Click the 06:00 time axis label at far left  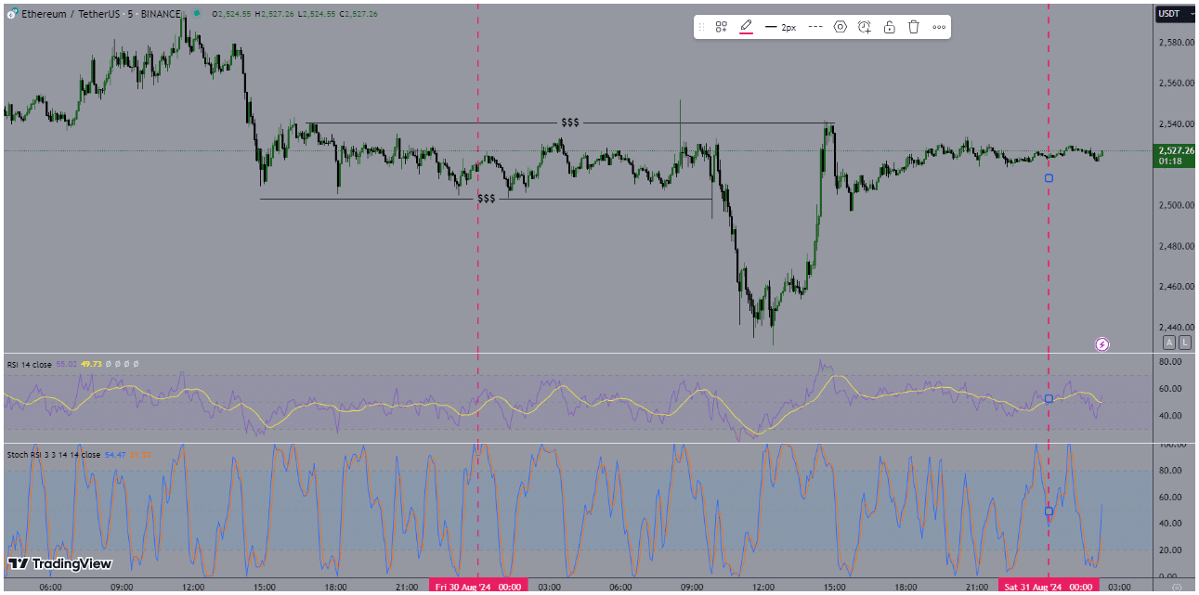click(50, 587)
